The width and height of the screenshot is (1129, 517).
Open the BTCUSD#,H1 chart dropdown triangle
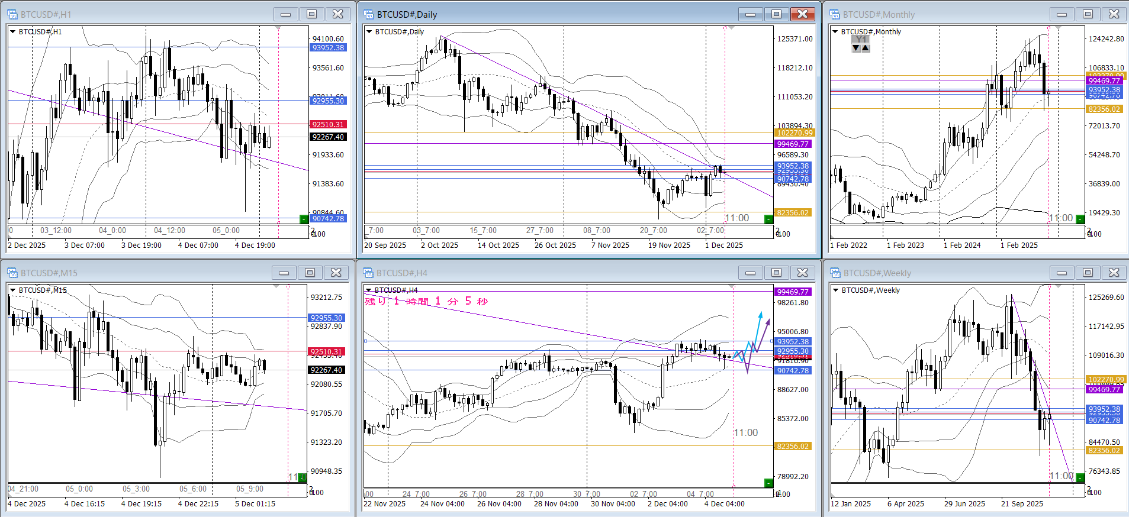13,32
